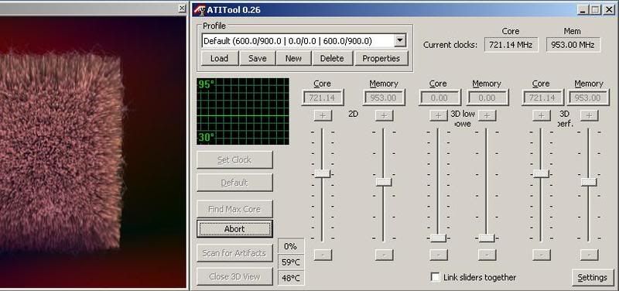Click the 3D perf Memory slider thumb
Viewport: 619px width, 291px height.
(x=589, y=182)
